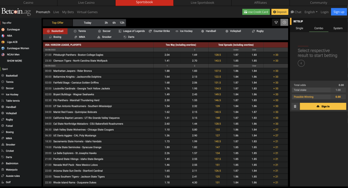Image resolution: width=348 pixels, height=188 pixels.
Task: Select the League of Legends chip
Action: pos(132,31)
